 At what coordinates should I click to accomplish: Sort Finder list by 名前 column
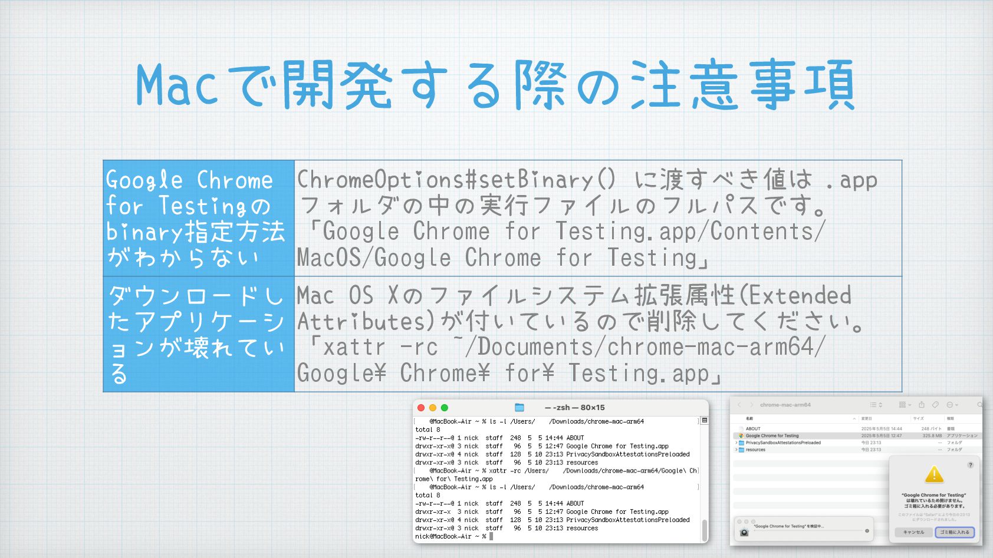[749, 418]
